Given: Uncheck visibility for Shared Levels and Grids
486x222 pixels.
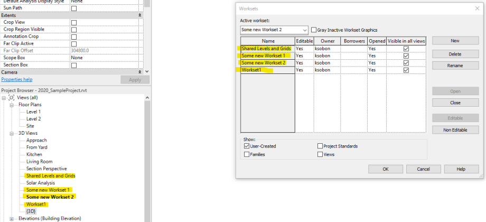Looking at the screenshot, I should [406, 49].
